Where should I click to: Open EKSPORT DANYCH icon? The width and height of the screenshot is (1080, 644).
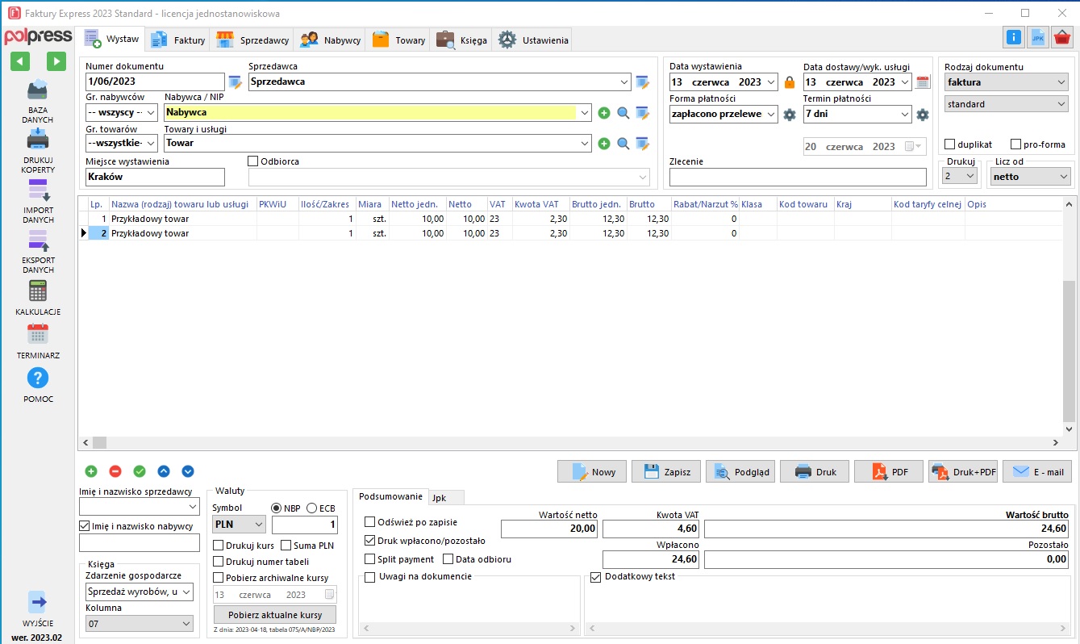pos(37,240)
